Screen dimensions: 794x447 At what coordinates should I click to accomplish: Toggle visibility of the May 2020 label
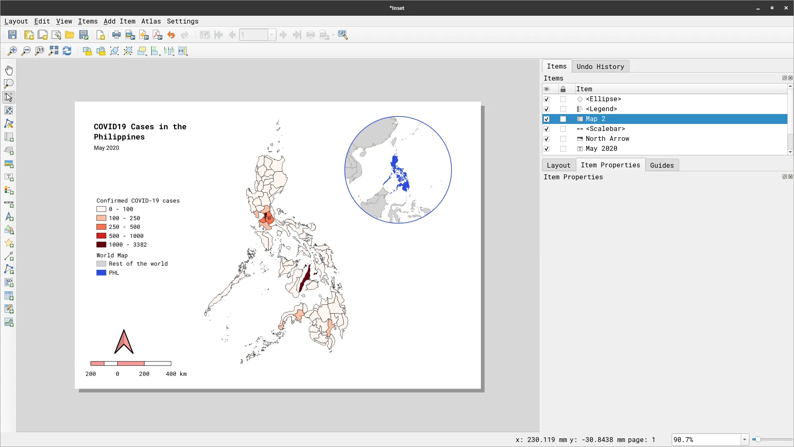coord(546,149)
